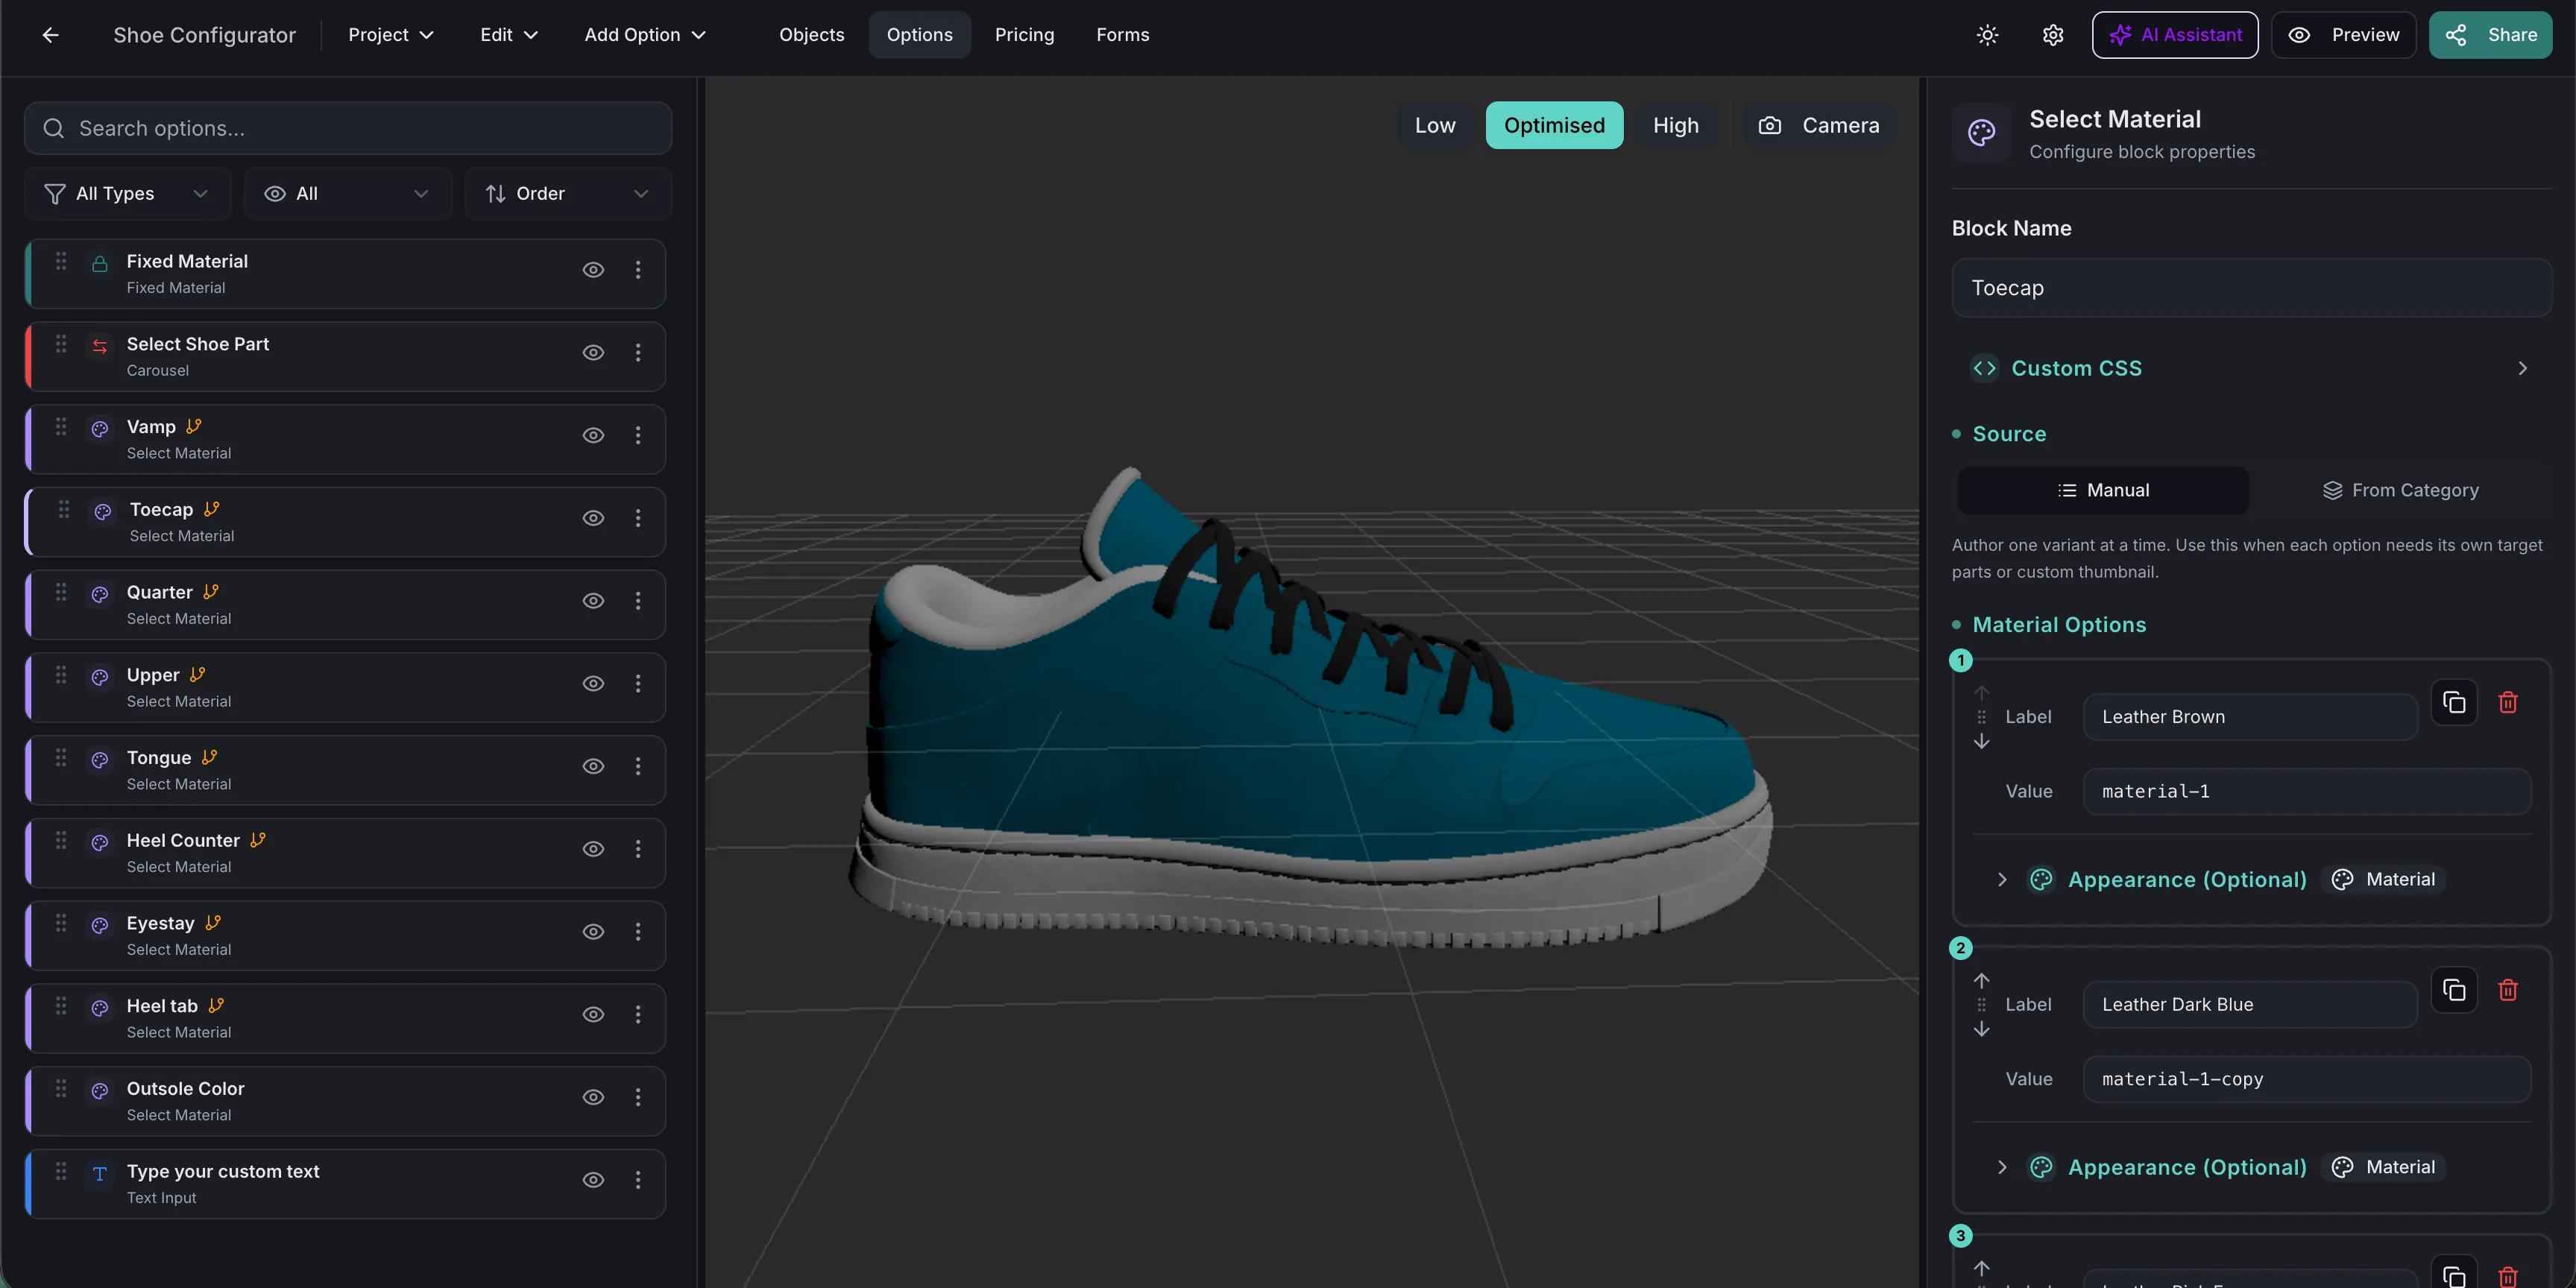Set render quality to High
Image resolution: width=2576 pixels, height=1288 pixels.
coord(1675,126)
